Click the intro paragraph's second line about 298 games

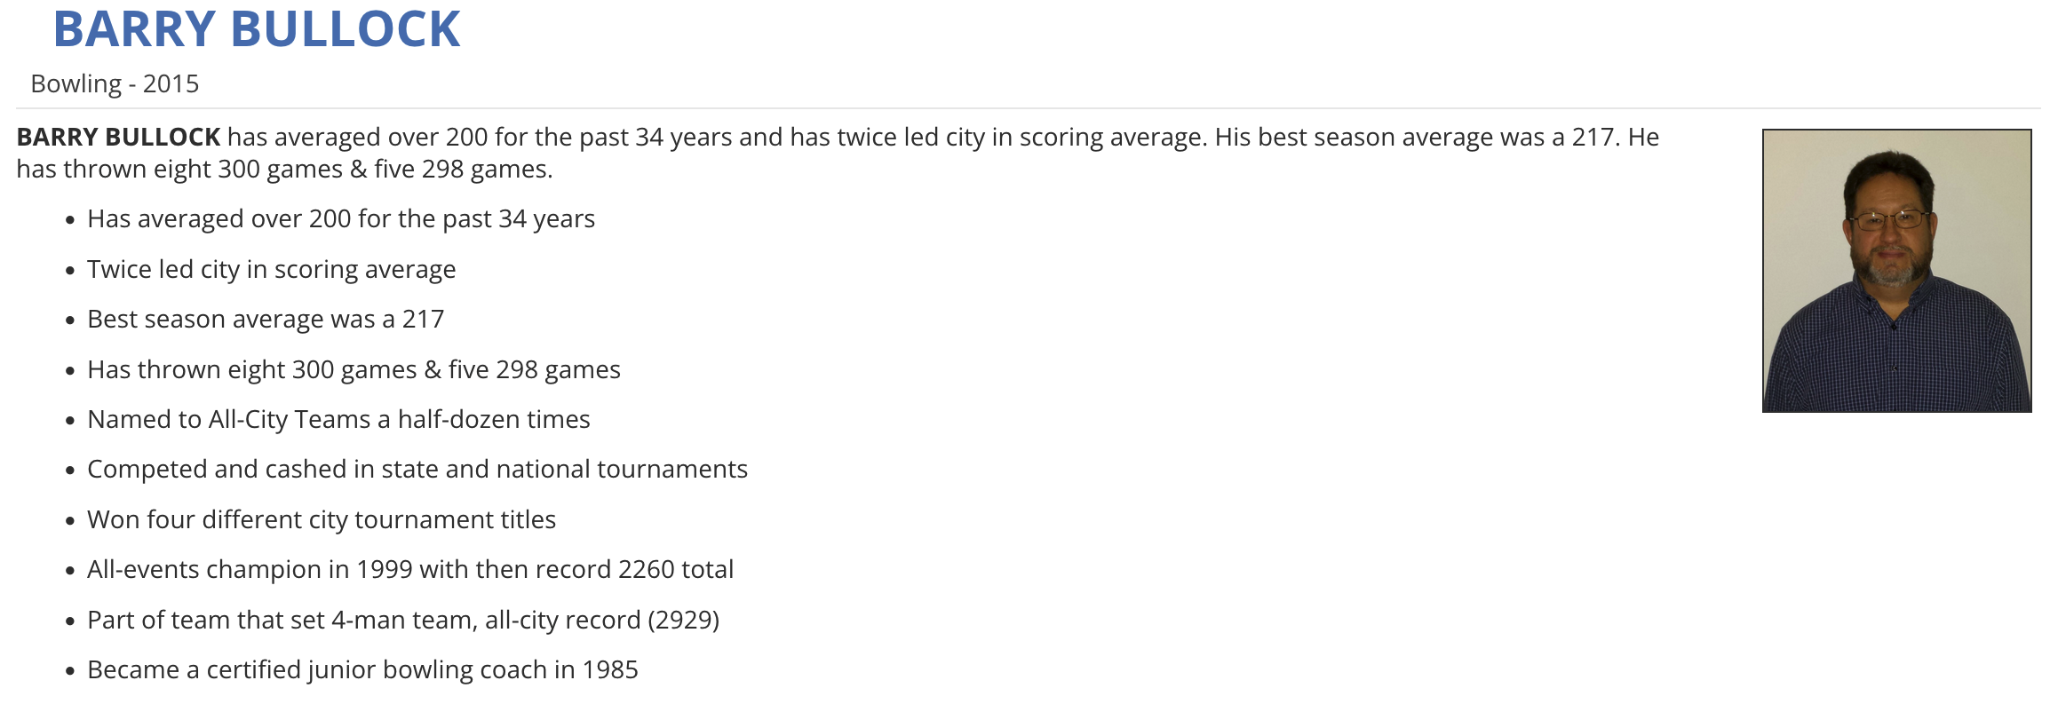[284, 169]
